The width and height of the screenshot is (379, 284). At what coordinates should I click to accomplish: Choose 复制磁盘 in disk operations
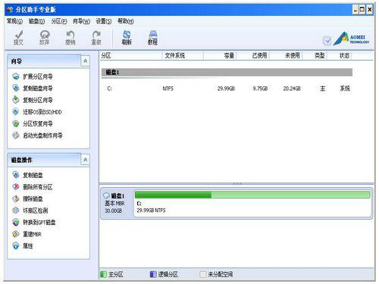point(33,175)
